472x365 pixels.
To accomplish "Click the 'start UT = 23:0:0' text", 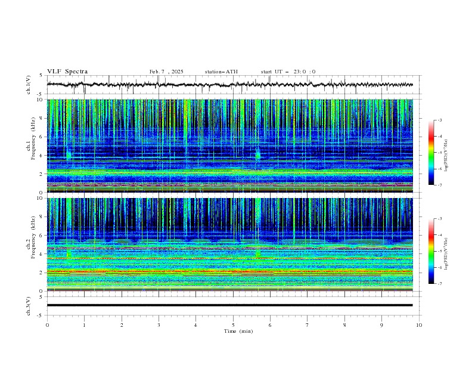I will click(x=288, y=72).
